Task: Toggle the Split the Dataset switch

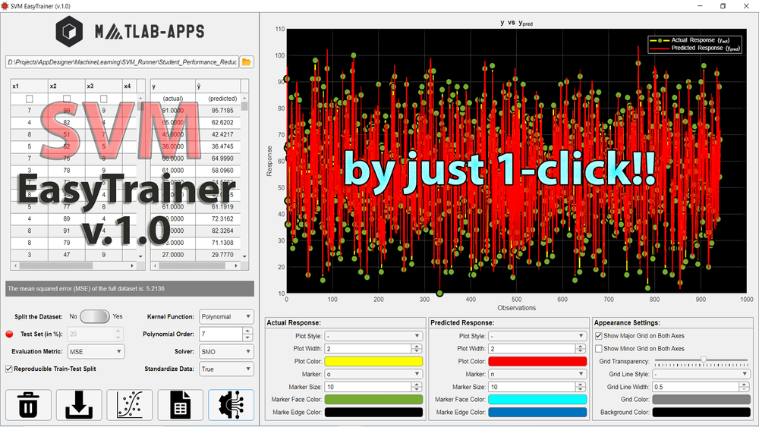Action: point(96,316)
